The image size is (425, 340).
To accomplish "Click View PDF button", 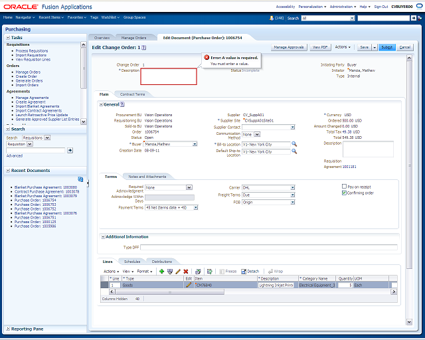I will [x=320, y=47].
